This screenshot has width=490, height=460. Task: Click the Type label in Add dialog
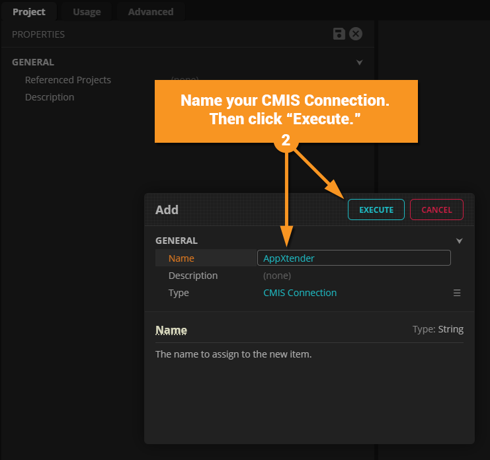(179, 293)
